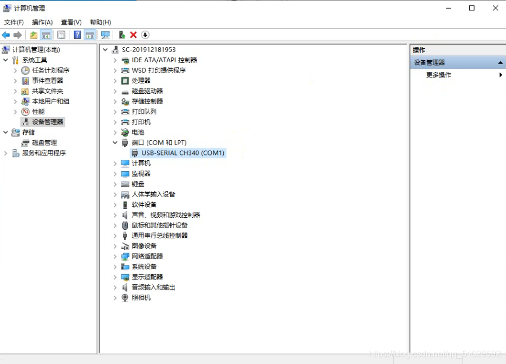Screen dimensions: 506x364
Task: Open the 查看(V) menu
Action: tap(71, 22)
